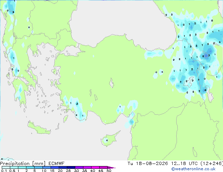The width and height of the screenshot is (223, 172).
Task: Click the legend label '30'
Action: coord(76,171)
